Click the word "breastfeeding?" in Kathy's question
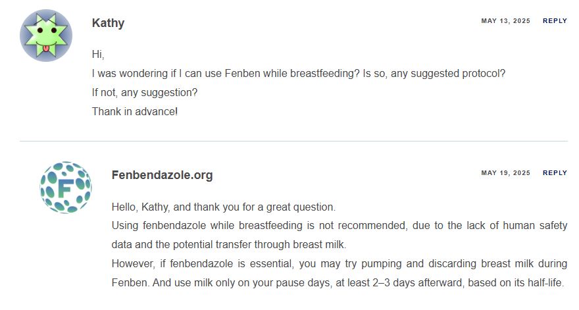 pos(324,74)
